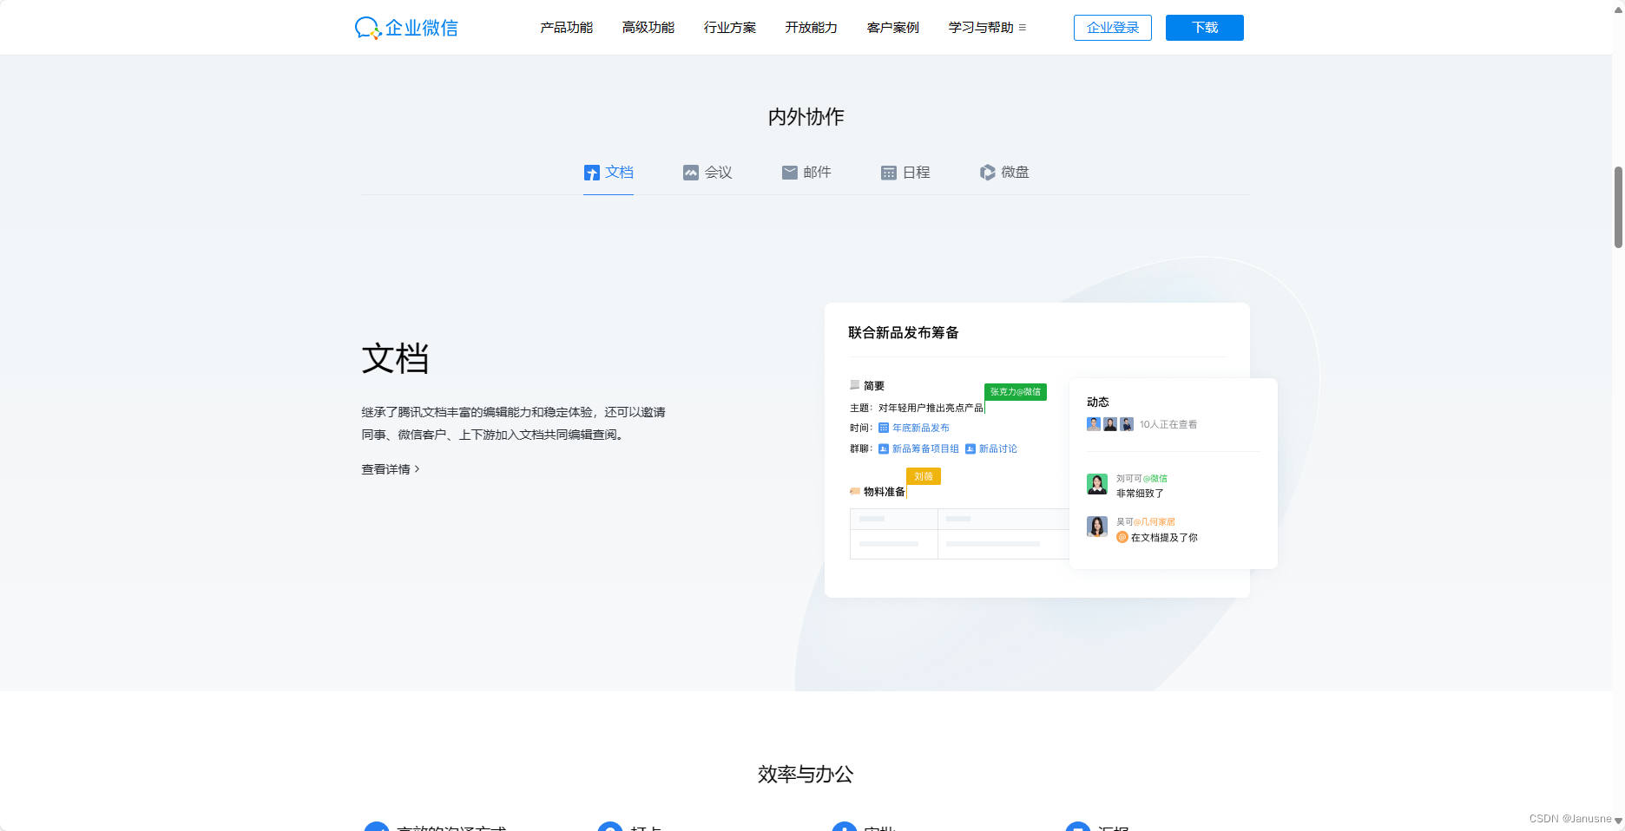Open the 高级功能 menu

pos(648,28)
